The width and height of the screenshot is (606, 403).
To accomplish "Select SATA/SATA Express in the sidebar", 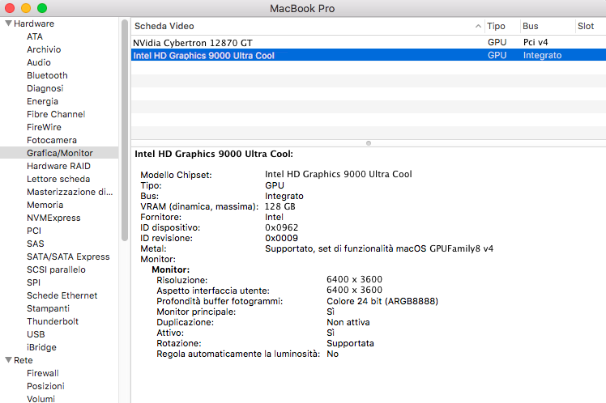I will [68, 257].
